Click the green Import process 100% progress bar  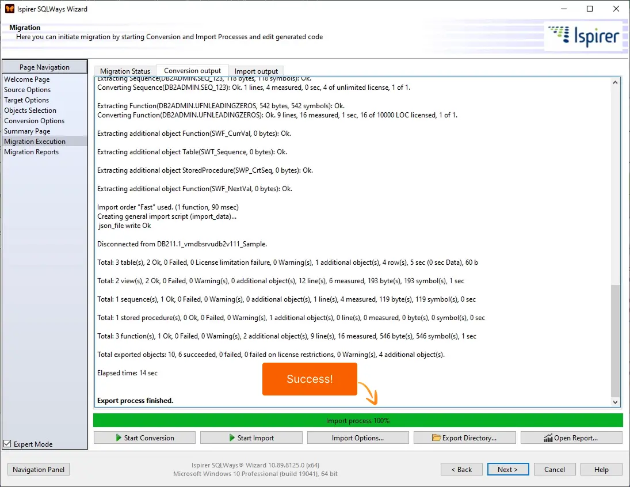pyautogui.click(x=358, y=420)
